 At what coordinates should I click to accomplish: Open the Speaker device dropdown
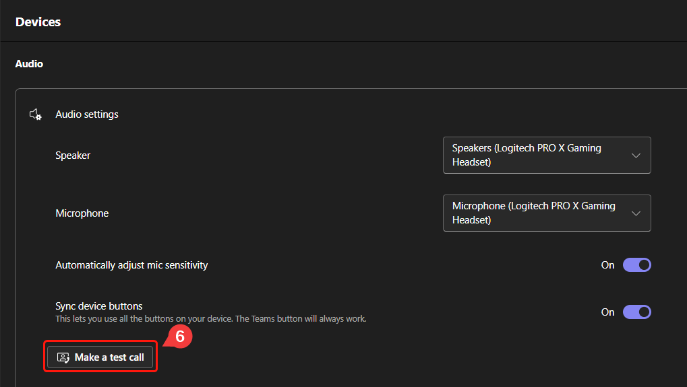coord(547,155)
